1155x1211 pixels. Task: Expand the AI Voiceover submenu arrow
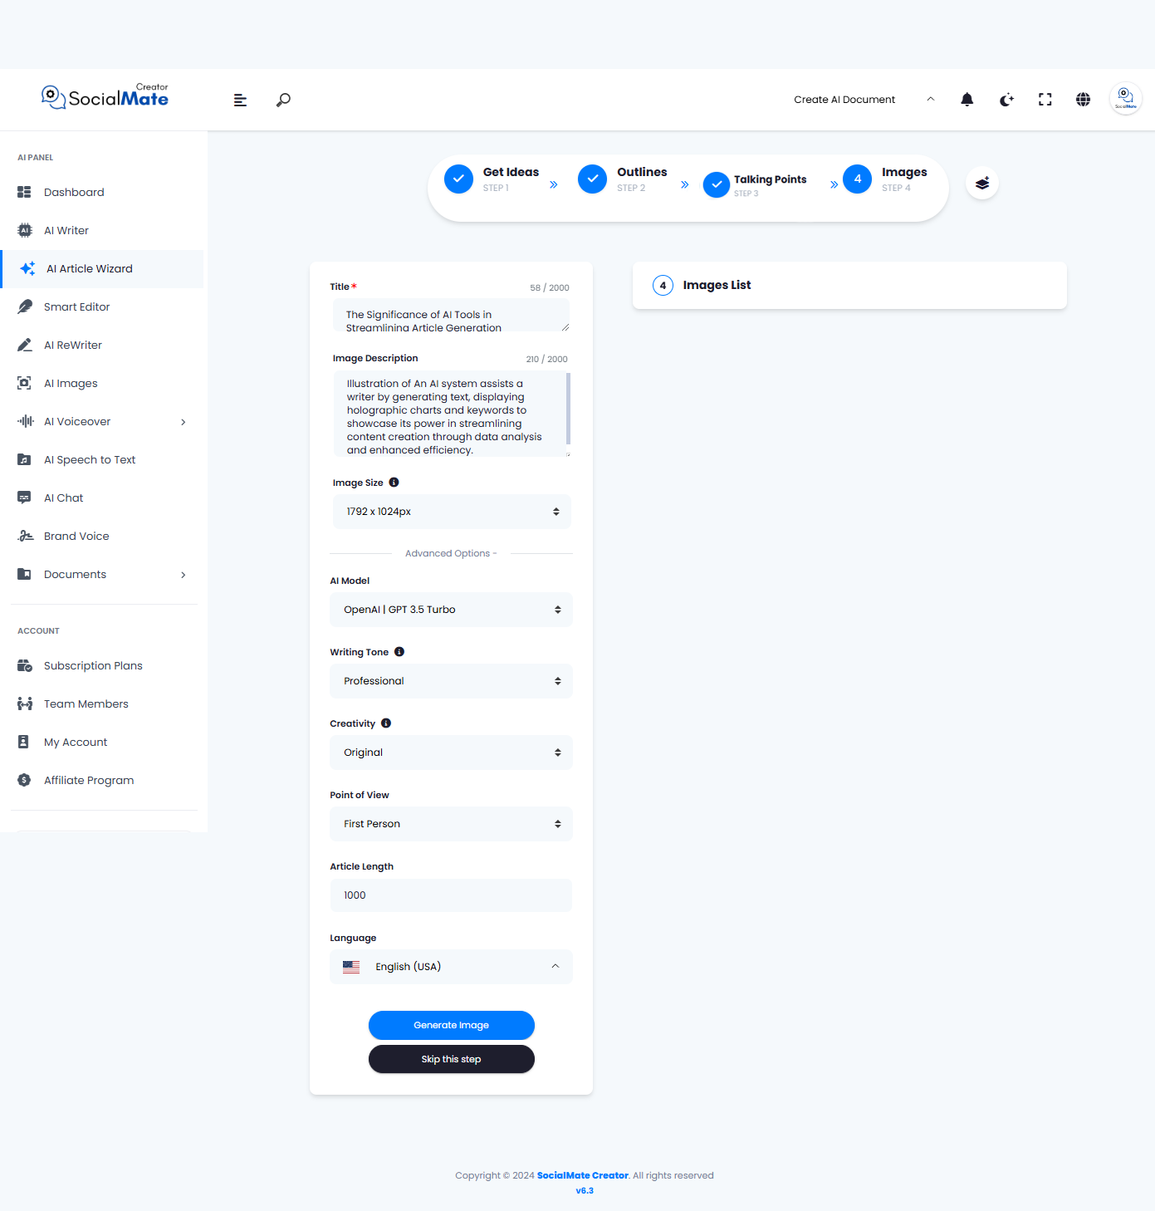(x=184, y=422)
